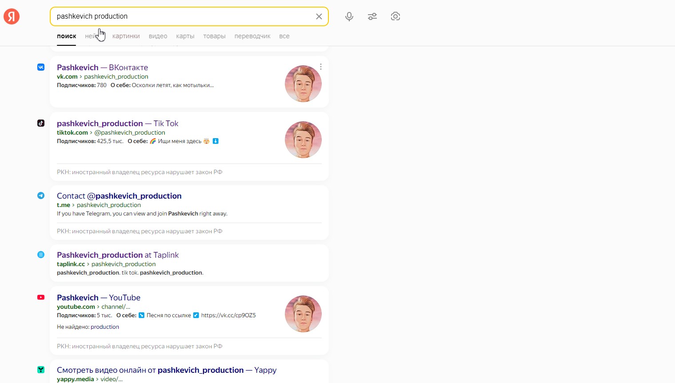Image resolution: width=675 pixels, height=383 pixels.
Task: Open 'Pashkevich — ВКонтакте' result
Action: coord(102,68)
